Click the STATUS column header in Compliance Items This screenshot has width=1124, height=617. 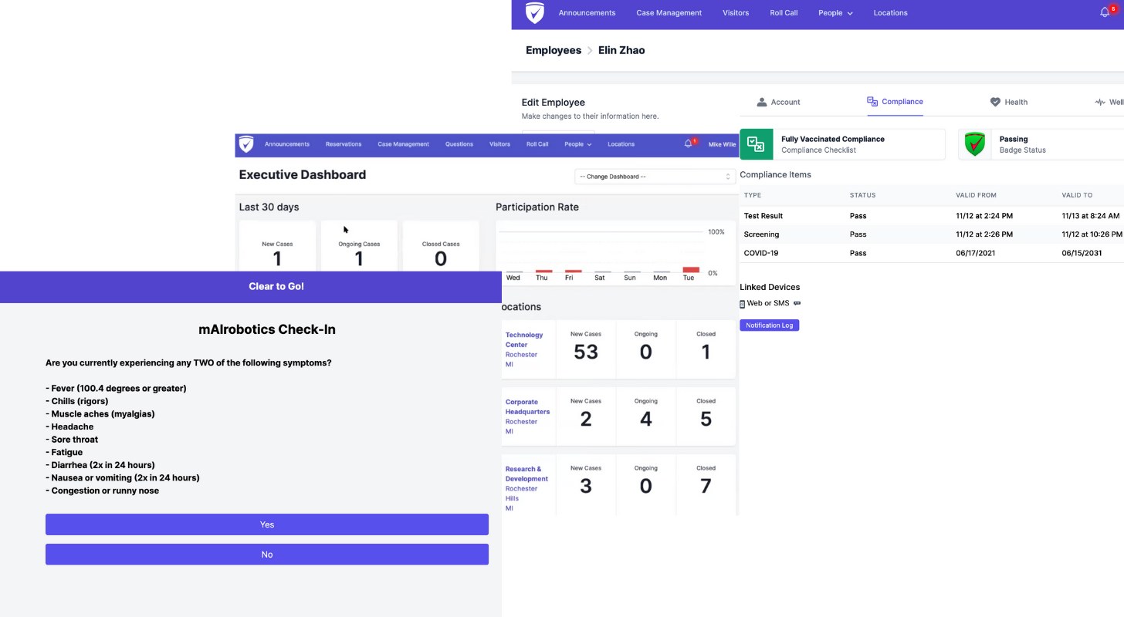(862, 196)
